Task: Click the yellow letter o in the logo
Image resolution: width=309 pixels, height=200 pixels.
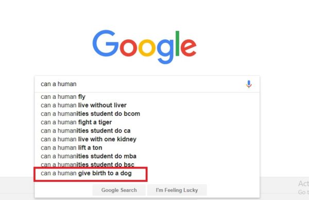Action: pos(147,48)
